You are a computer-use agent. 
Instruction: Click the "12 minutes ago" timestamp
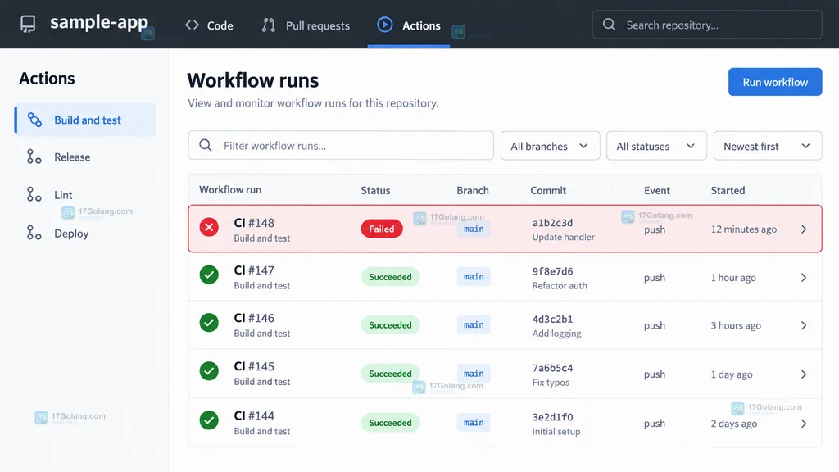[x=744, y=229]
